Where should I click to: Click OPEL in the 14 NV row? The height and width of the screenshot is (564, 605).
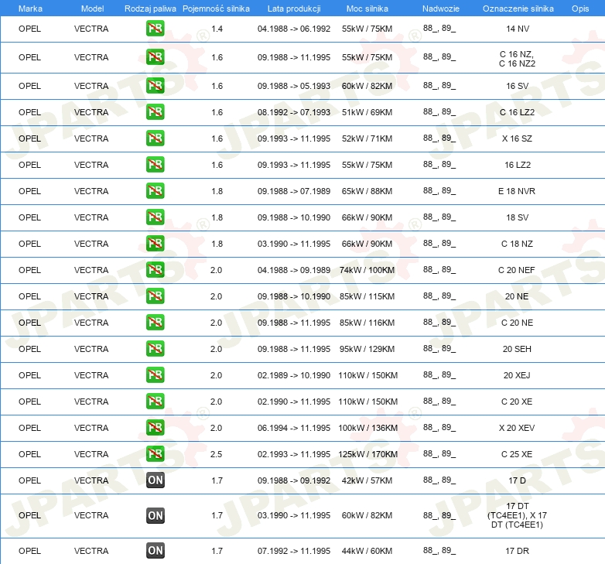pos(29,29)
